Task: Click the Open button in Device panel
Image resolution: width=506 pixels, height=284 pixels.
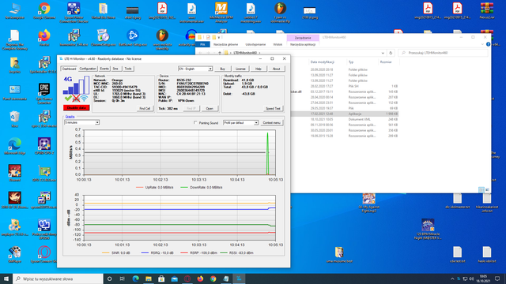Action: (210, 109)
